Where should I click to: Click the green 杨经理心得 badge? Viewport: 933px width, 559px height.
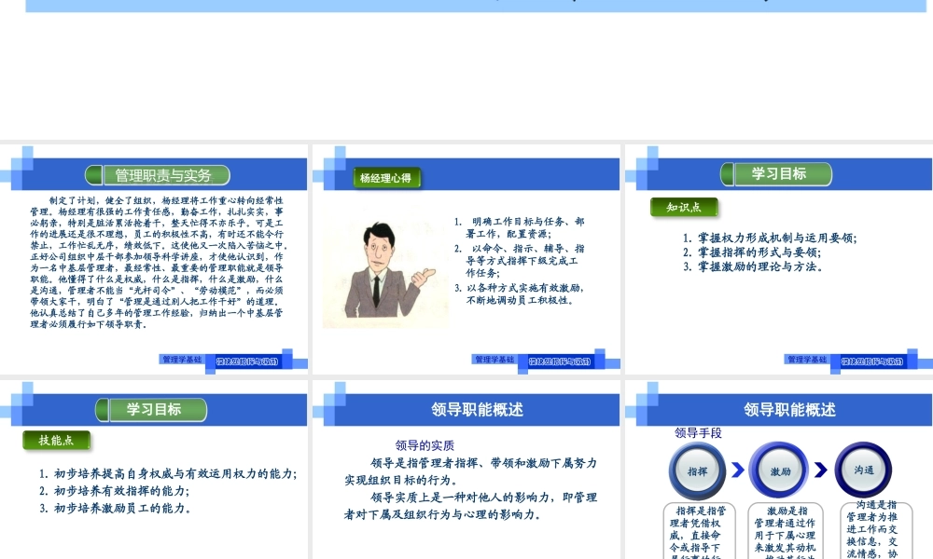[386, 178]
